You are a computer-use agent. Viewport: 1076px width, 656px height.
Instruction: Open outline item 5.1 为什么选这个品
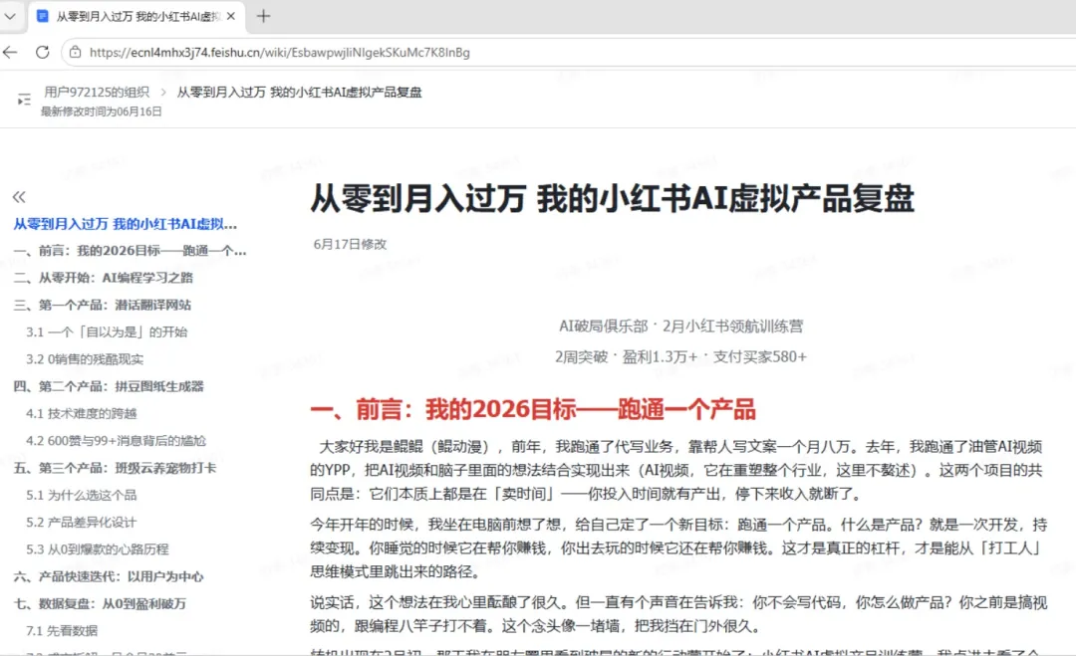tap(81, 495)
